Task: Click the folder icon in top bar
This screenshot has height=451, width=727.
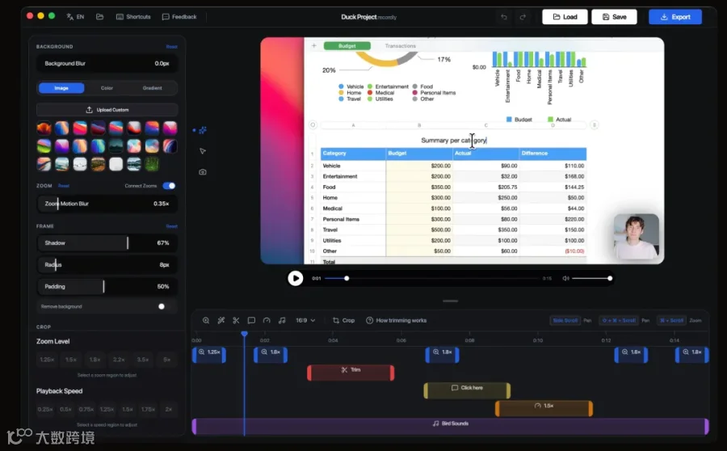Action: [x=99, y=17]
